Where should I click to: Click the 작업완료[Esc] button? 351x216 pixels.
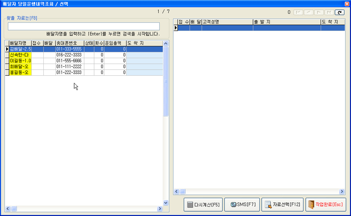tap(326, 205)
